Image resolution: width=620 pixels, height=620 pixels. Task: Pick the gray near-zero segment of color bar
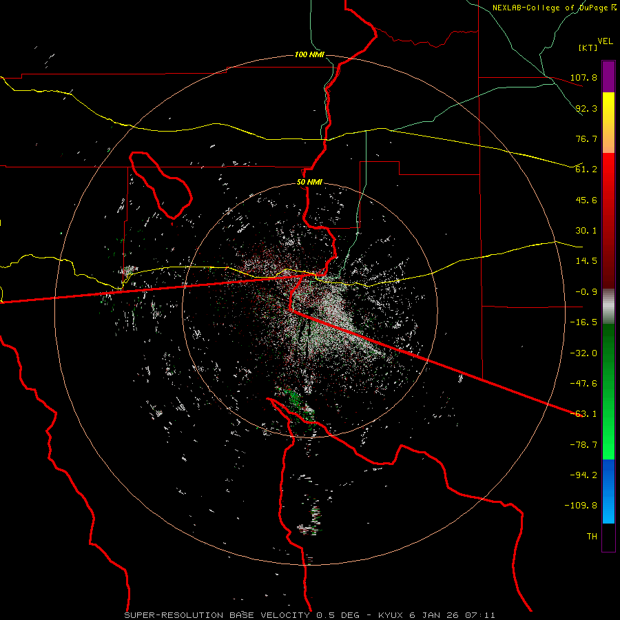pos(608,307)
